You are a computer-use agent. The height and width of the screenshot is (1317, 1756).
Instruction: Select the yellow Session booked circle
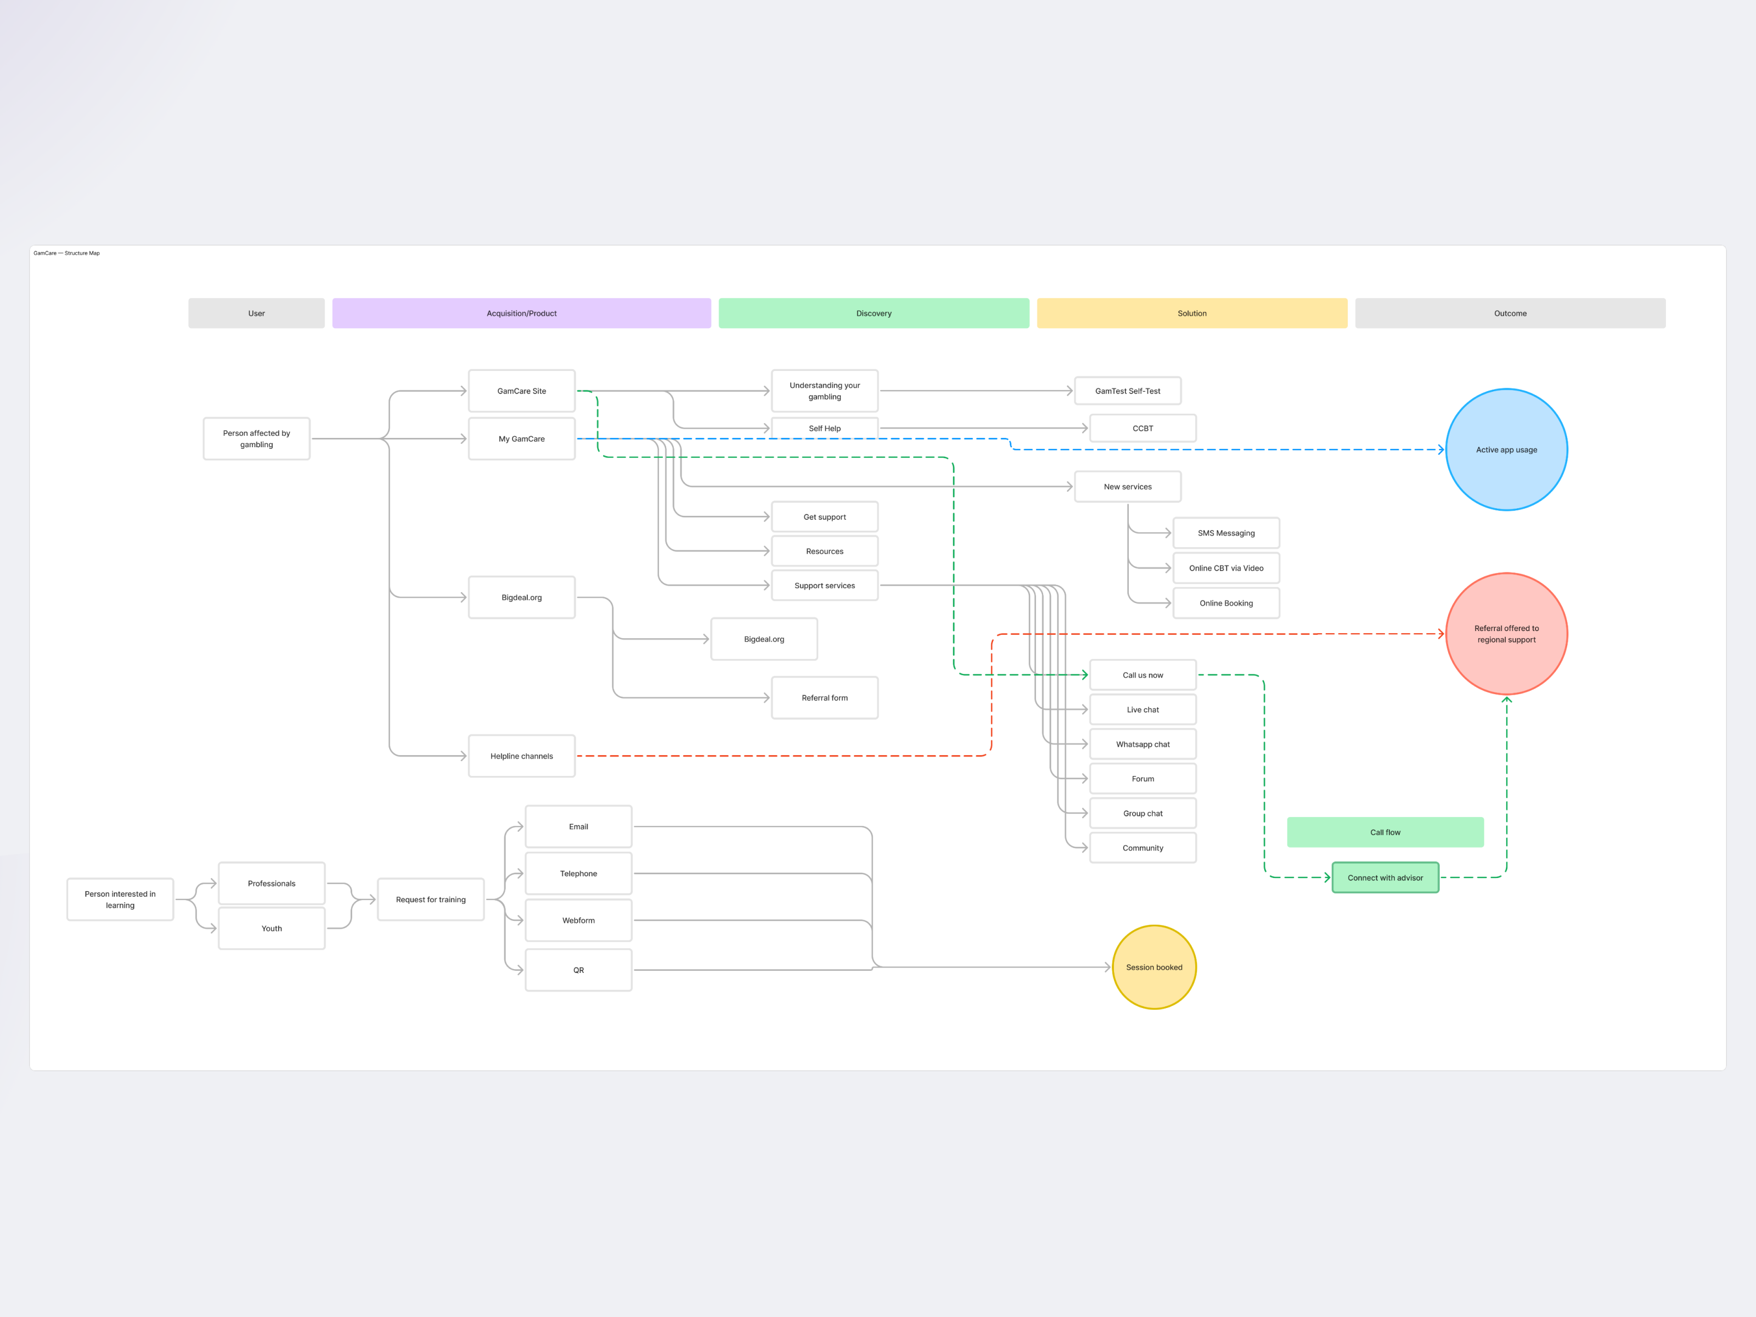1153,967
